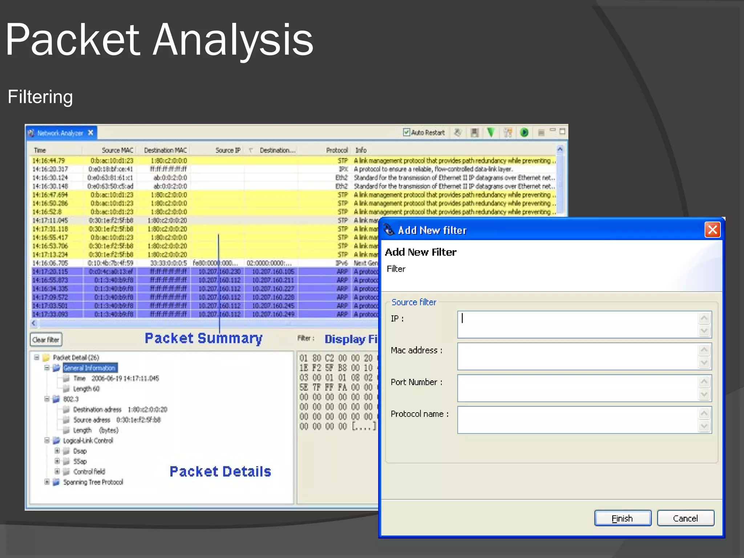Click the tools icon beside green funnel
744x558 pixels.
[508, 133]
